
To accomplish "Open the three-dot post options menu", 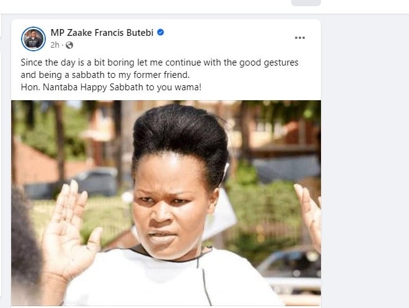I will point(300,38).
